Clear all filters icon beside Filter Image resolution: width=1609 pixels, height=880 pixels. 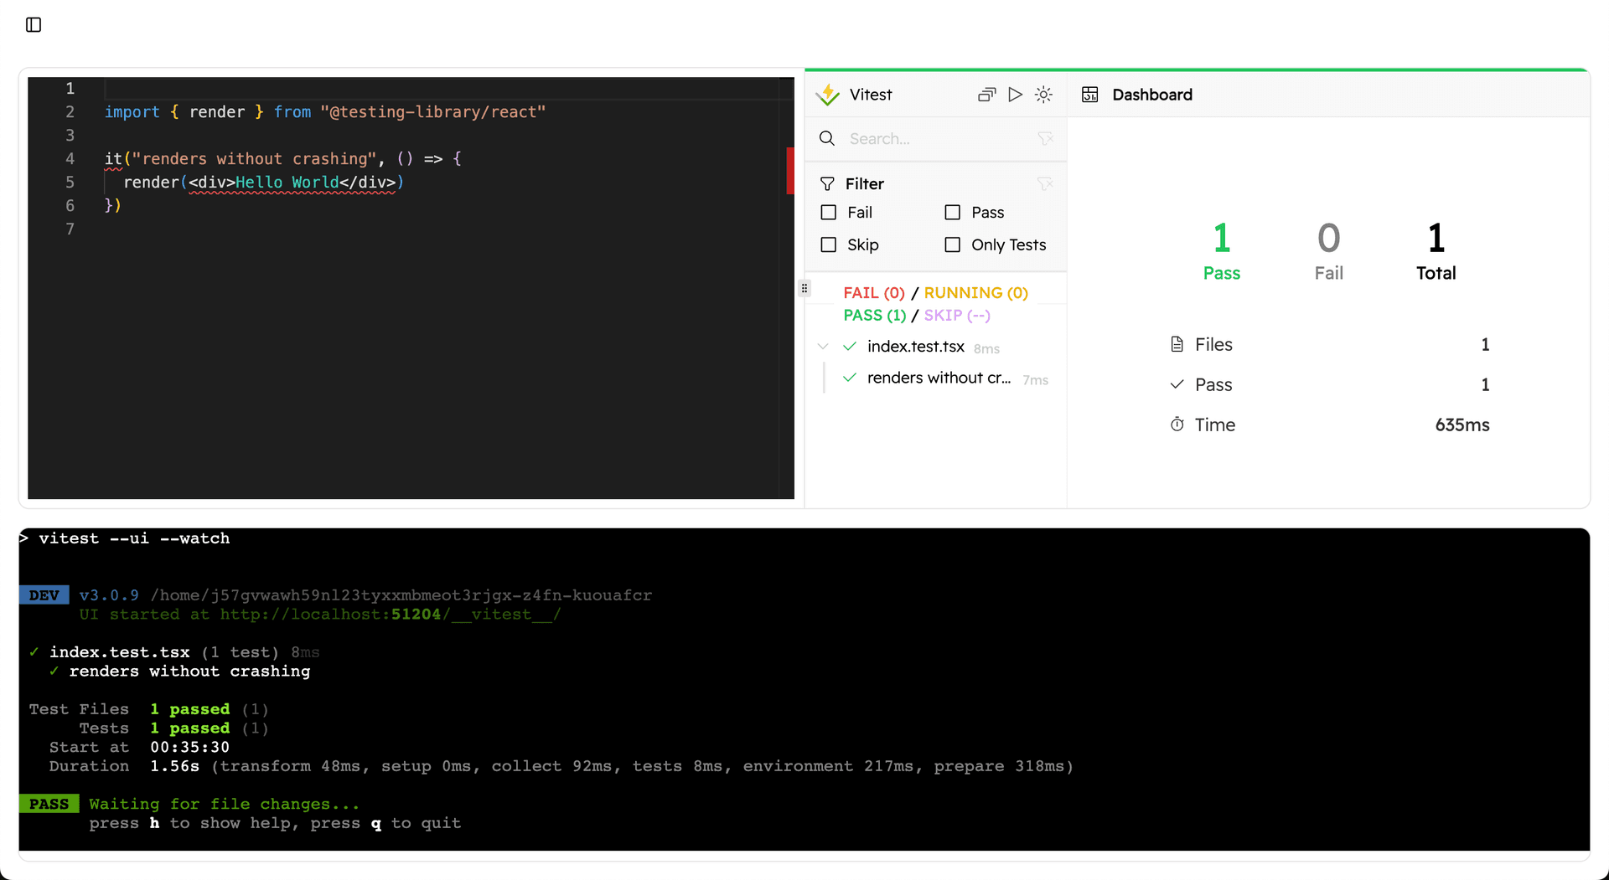[1044, 183]
